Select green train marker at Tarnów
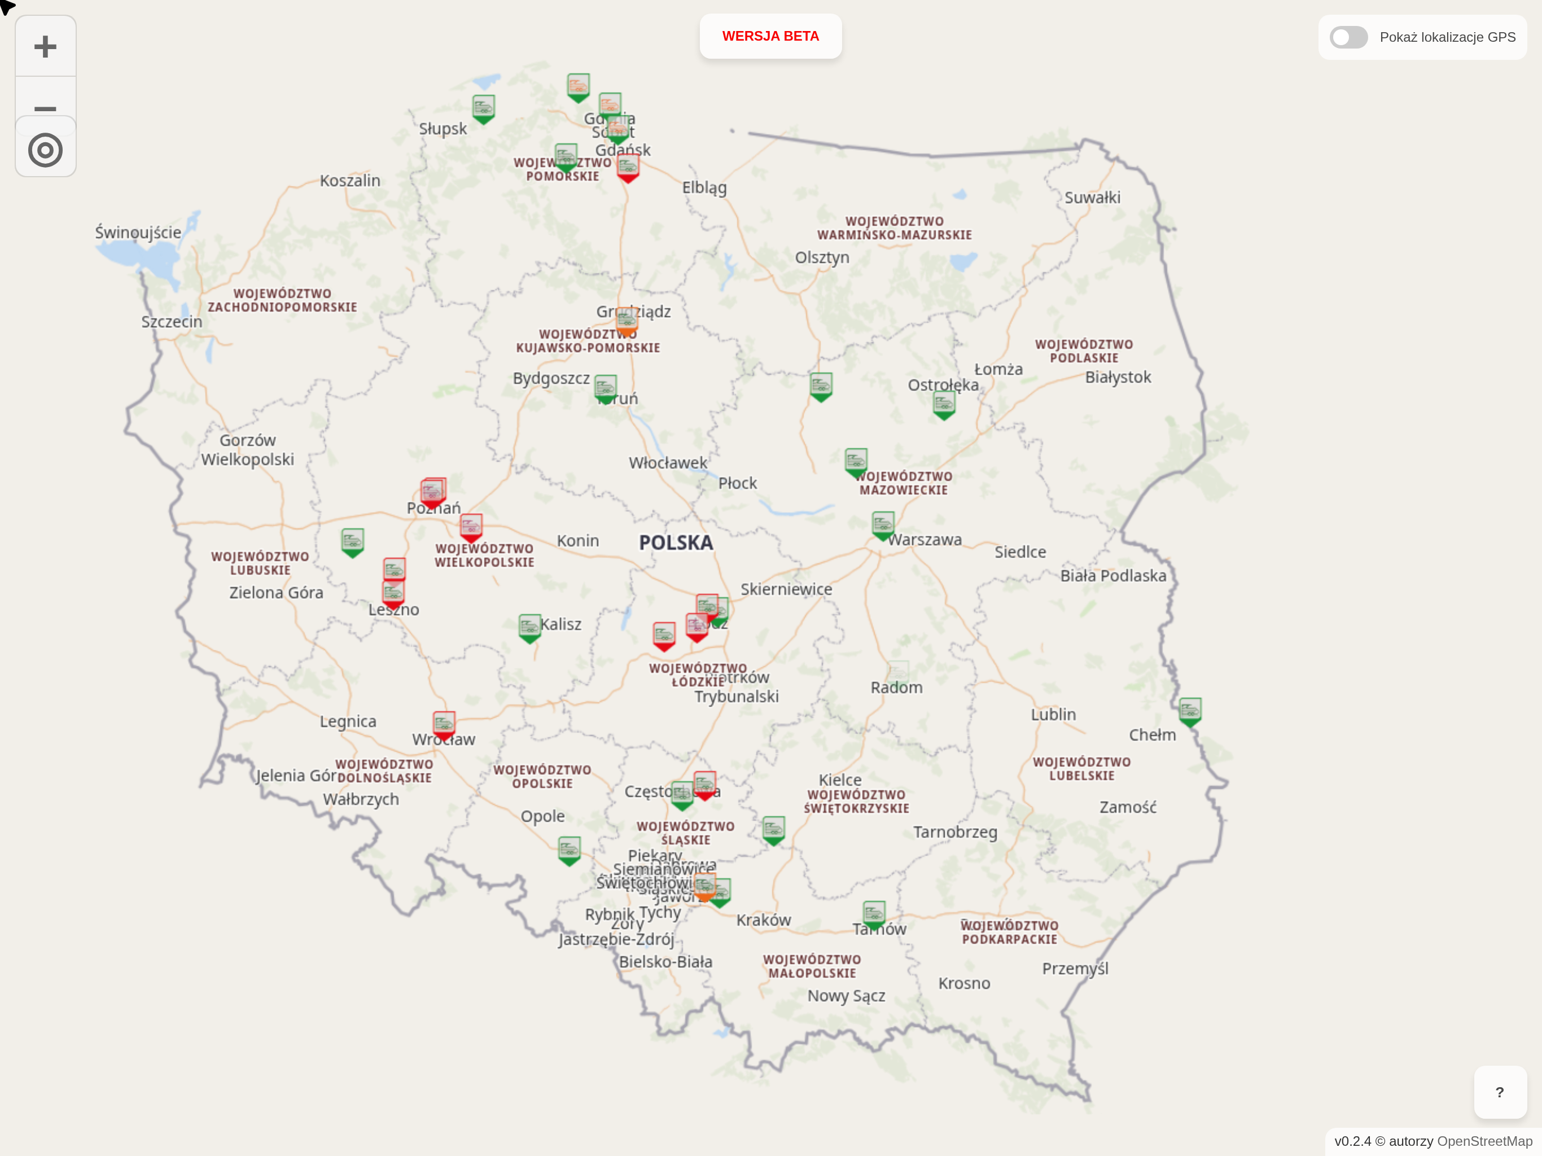 tap(874, 913)
